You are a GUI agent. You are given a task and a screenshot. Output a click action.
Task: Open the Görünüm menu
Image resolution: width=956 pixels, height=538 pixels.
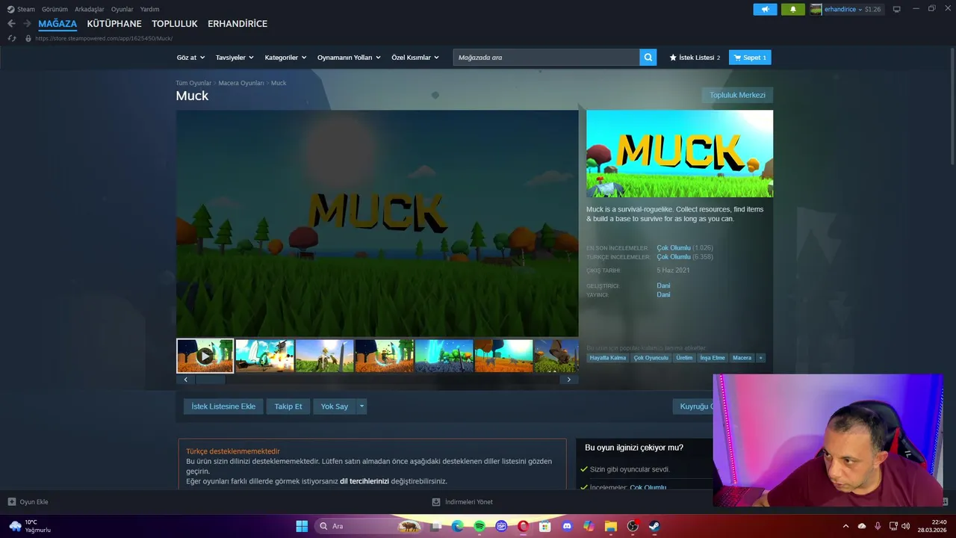55,9
